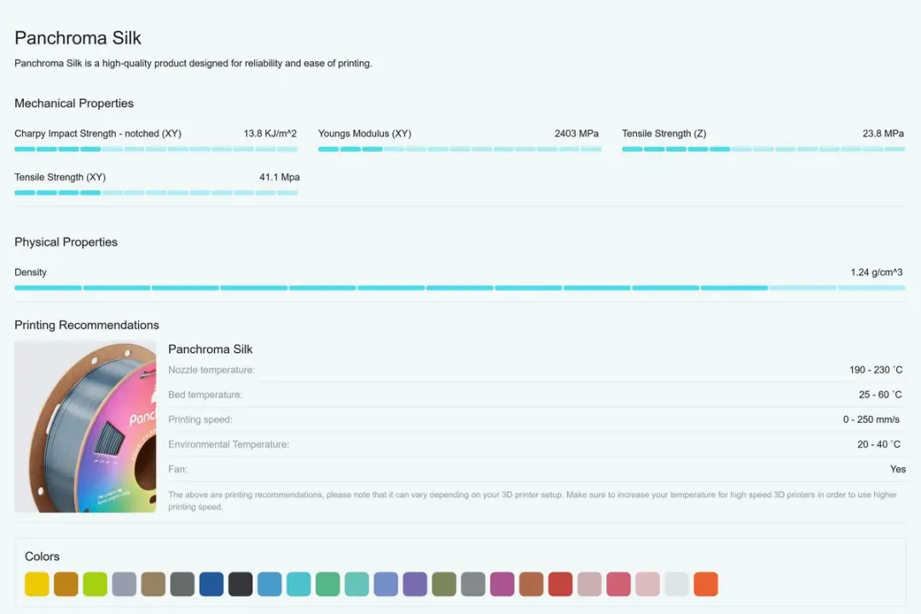Pick the rose pink-red color swatch
Screen dimensions: 921x614
[x=618, y=584]
